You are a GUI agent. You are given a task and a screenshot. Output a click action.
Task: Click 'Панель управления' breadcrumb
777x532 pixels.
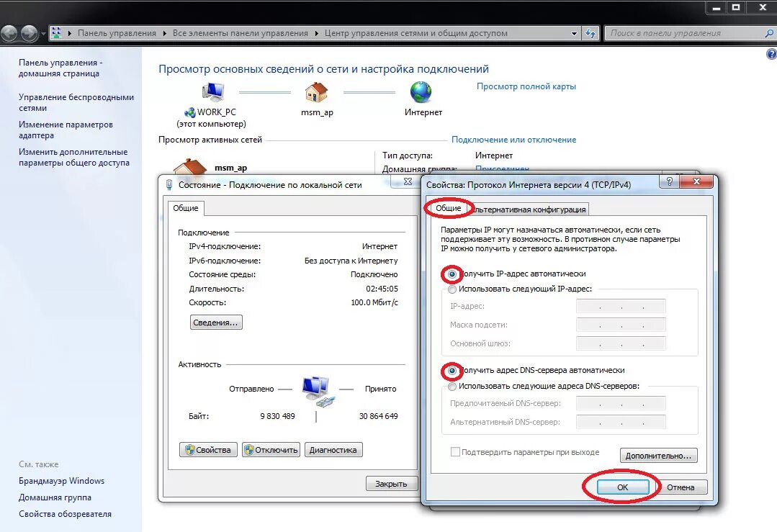click(x=117, y=33)
